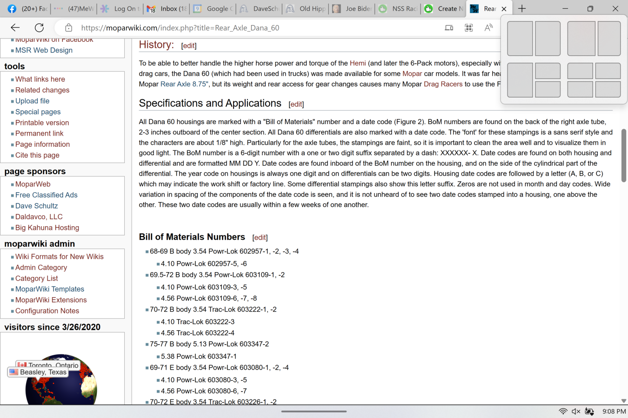Follow the Rear Axle 8.75" link
This screenshot has height=418, width=628.
coord(185,84)
